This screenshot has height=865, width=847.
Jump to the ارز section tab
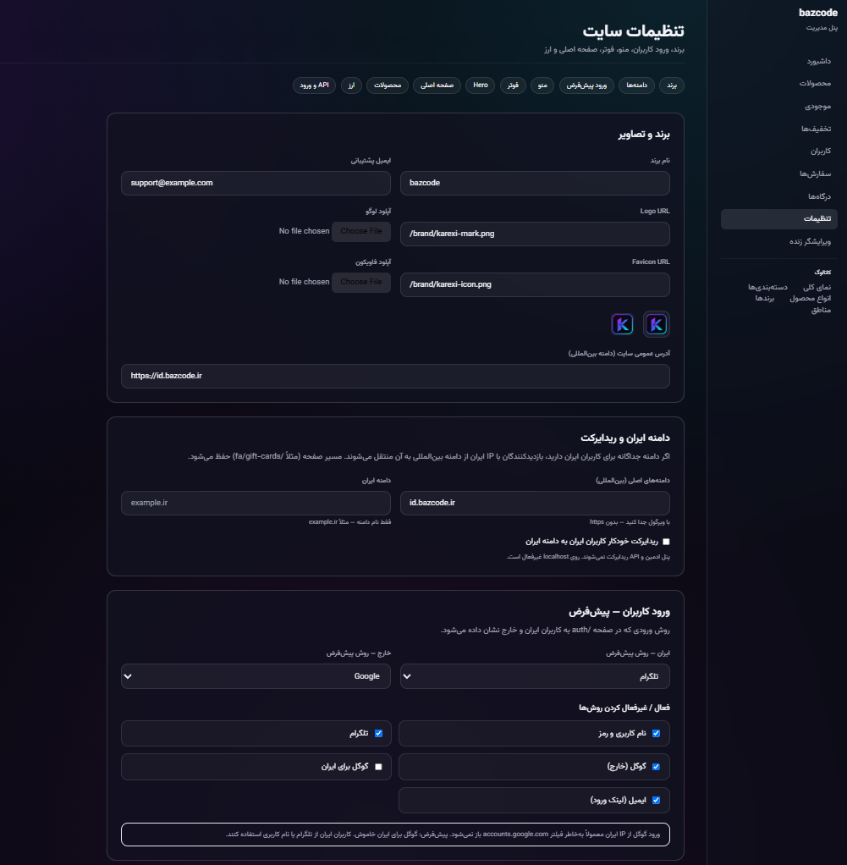pos(351,85)
